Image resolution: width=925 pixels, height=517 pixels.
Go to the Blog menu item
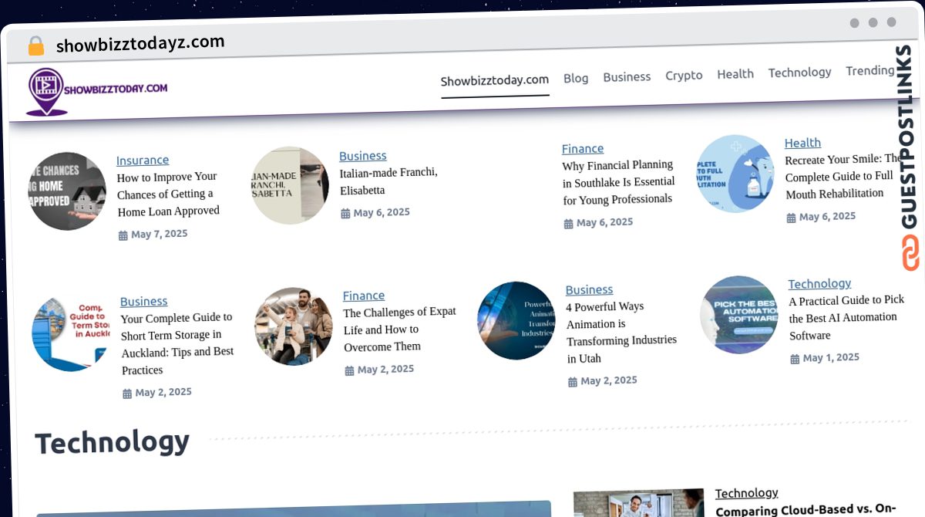point(576,78)
